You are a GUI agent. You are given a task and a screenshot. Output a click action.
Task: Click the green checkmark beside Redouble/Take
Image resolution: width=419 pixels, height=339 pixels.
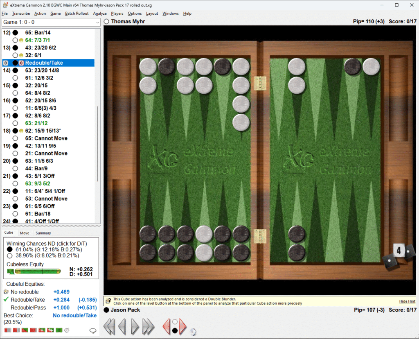[x=6, y=299]
